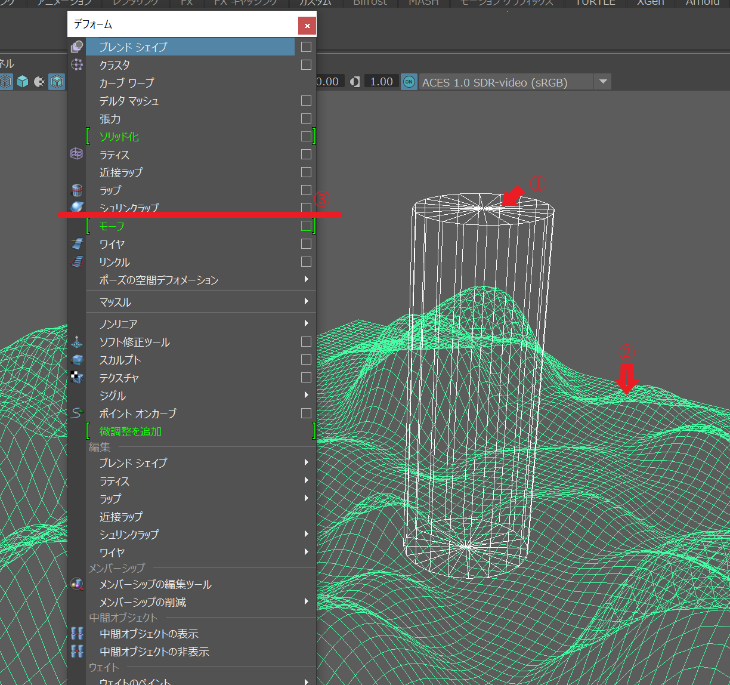Open the ACES 1.0 SDR-video dropdown
730x685 pixels.
coord(602,82)
